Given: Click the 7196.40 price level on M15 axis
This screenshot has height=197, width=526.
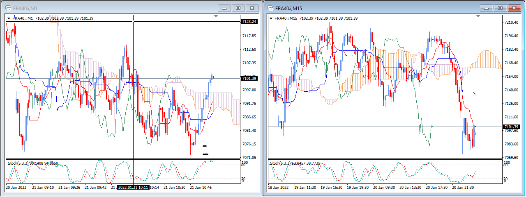Looking at the screenshot, I should click(512, 36).
